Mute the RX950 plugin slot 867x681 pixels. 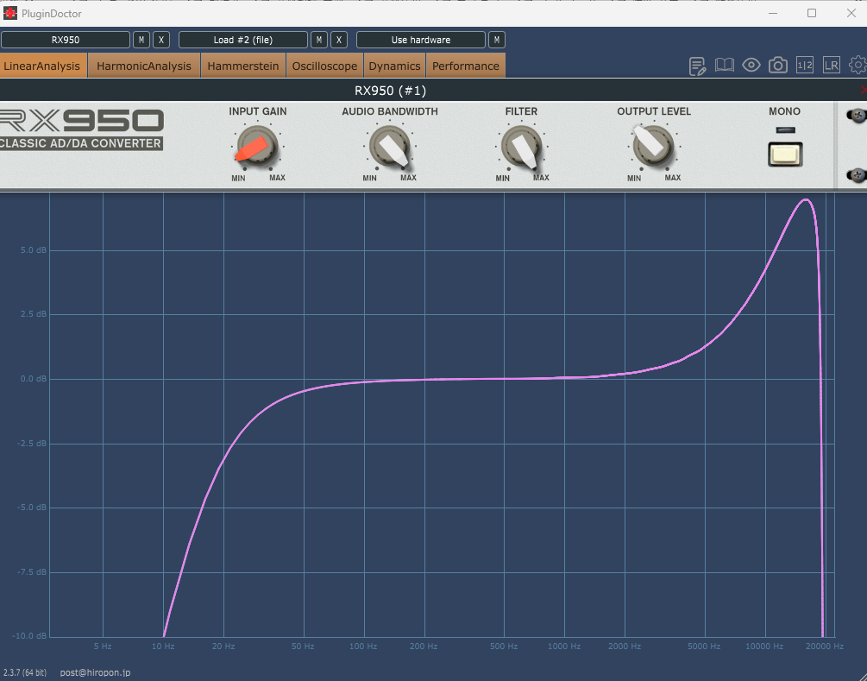[141, 40]
